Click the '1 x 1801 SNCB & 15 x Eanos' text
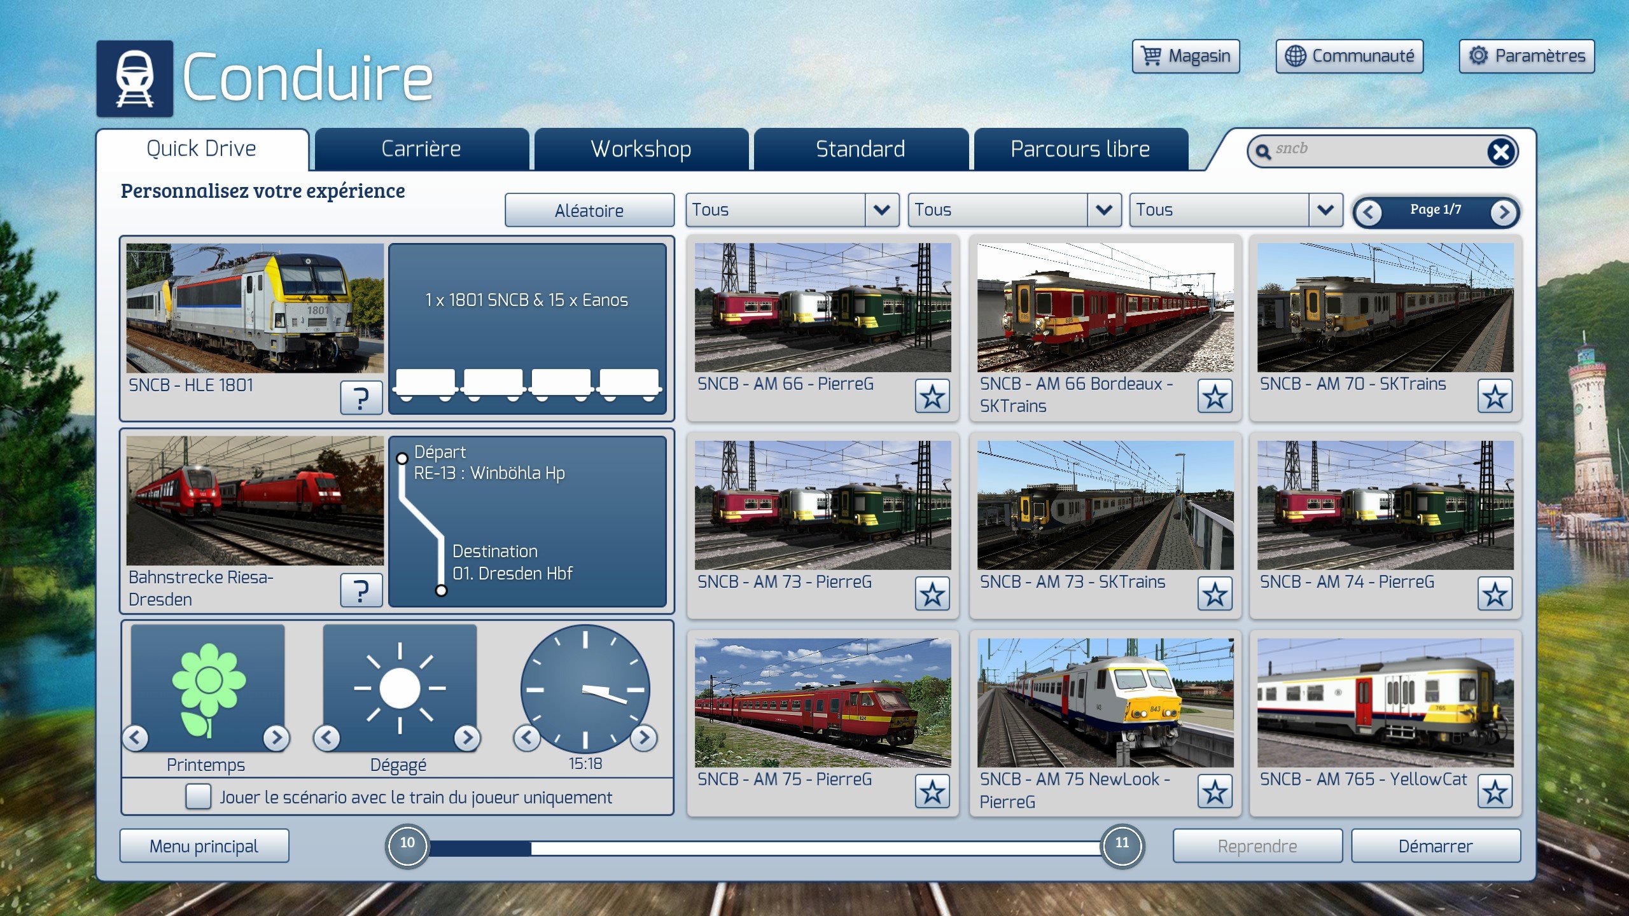 [527, 300]
